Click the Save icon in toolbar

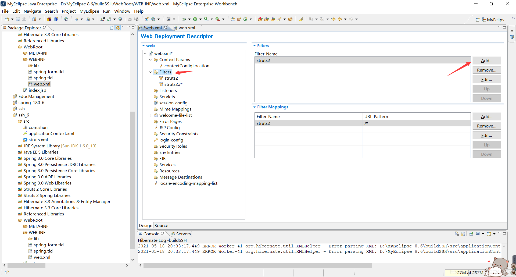click(18, 19)
